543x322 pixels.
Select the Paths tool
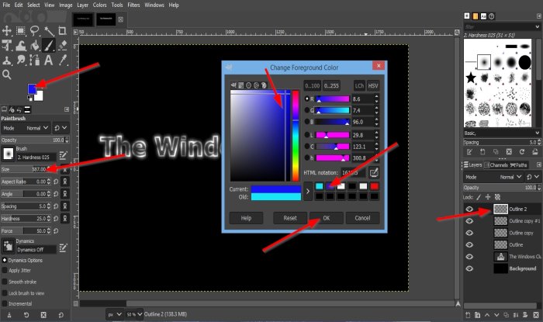coord(35,61)
